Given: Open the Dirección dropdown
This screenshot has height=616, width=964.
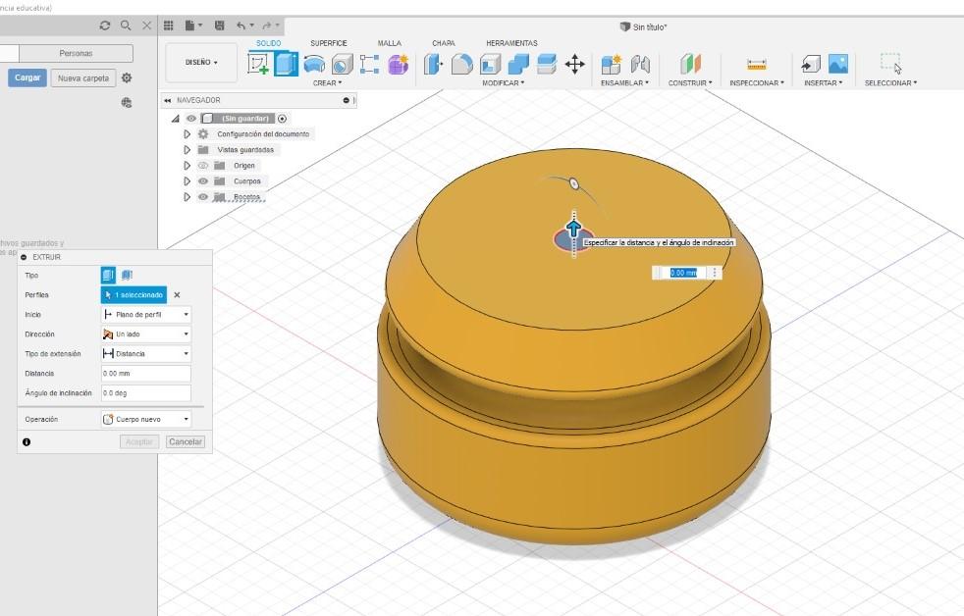Looking at the screenshot, I should [146, 334].
